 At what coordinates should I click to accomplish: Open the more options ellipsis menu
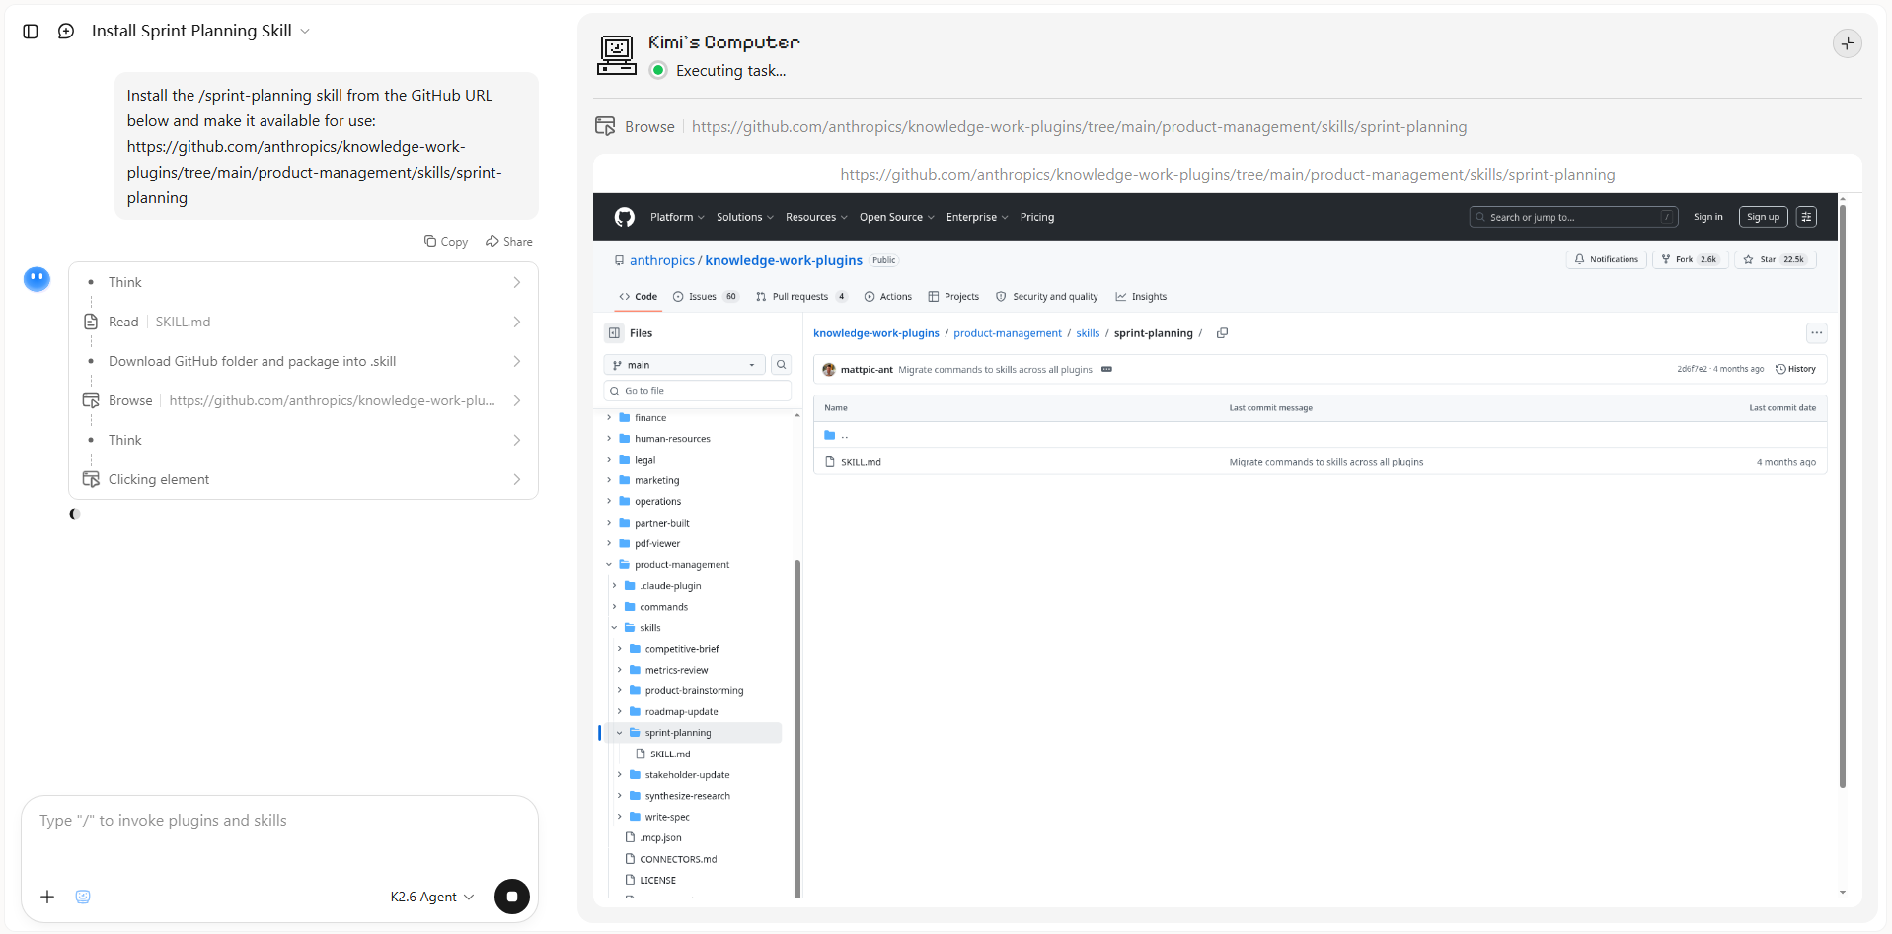tap(1817, 333)
